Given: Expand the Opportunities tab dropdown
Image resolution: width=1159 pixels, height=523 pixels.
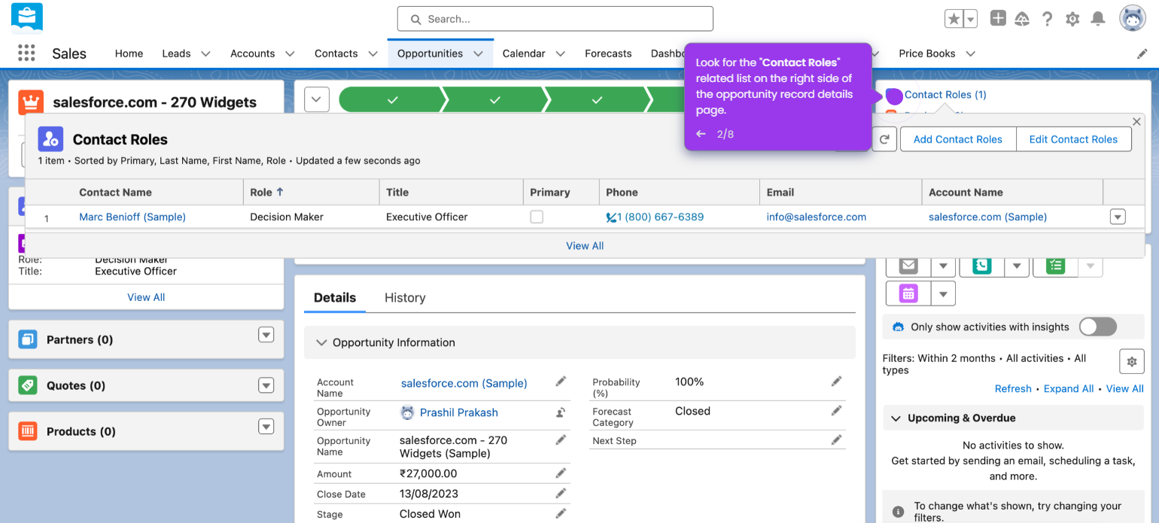Looking at the screenshot, I should click(479, 53).
